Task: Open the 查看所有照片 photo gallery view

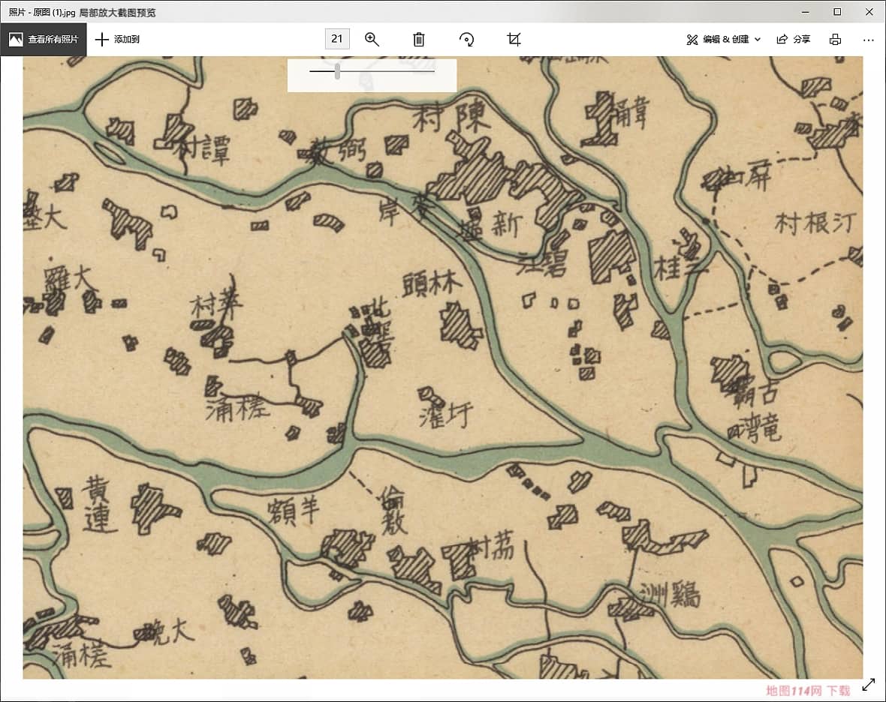Action: 44,40
